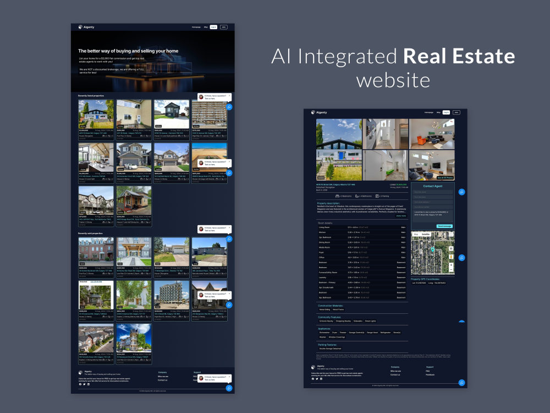
Task: Click show more under Property description
Action: [401, 216]
